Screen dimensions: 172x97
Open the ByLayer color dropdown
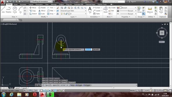(128, 8)
